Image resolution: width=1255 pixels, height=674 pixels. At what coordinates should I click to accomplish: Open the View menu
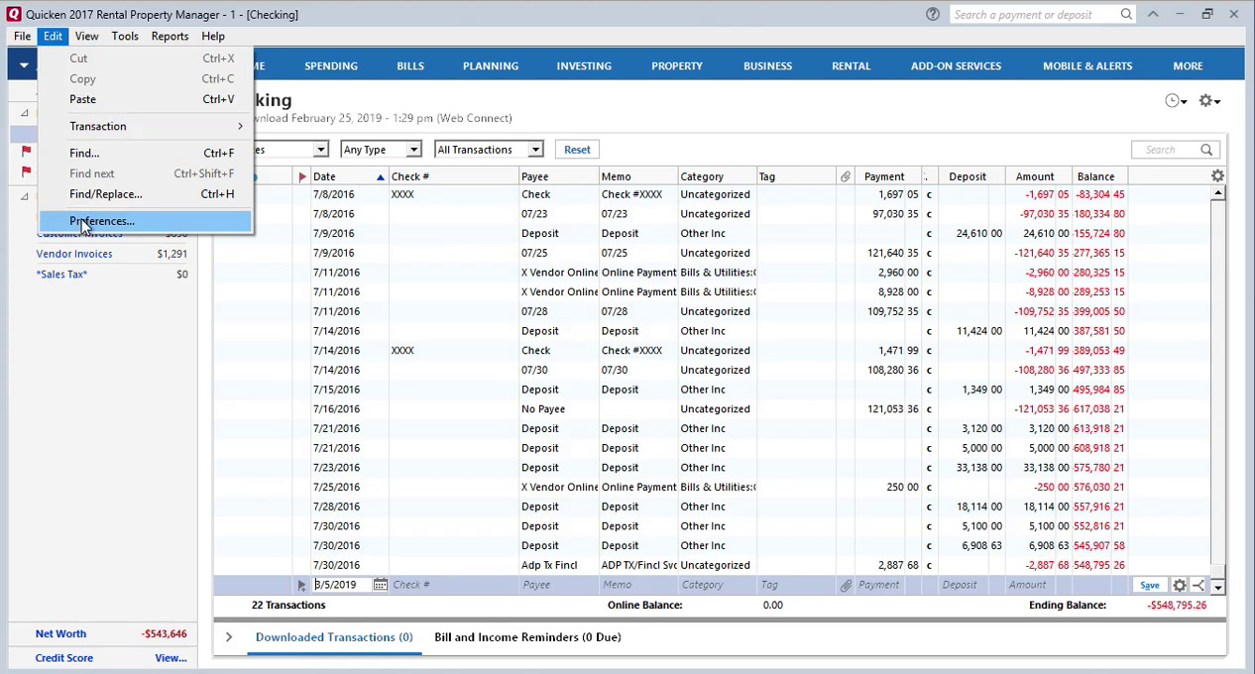[86, 36]
